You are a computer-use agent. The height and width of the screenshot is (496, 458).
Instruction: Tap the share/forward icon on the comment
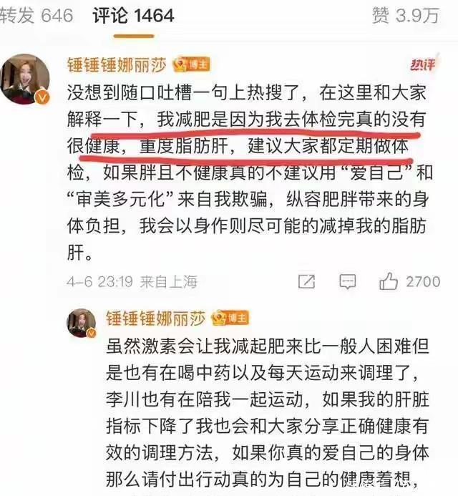coord(306,281)
